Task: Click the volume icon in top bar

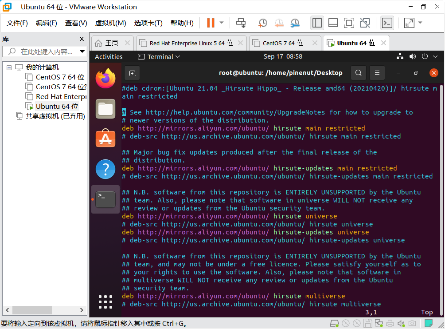Action: click(412, 56)
